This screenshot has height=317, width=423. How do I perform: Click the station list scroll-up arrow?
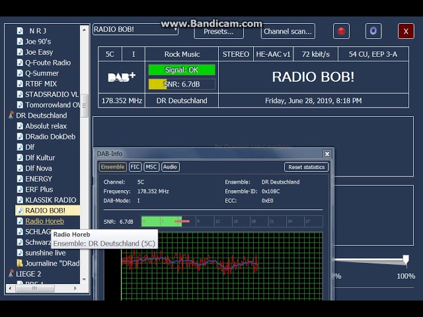pyautogui.click(x=84, y=30)
